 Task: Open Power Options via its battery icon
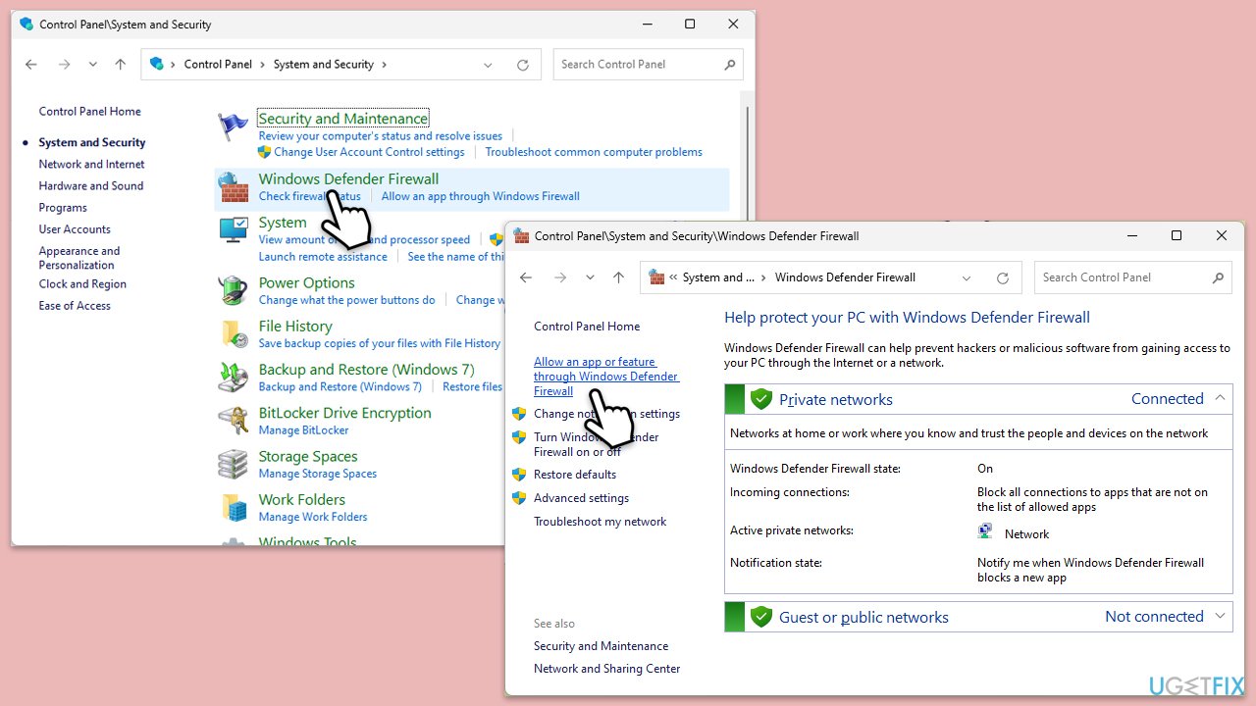(x=234, y=291)
